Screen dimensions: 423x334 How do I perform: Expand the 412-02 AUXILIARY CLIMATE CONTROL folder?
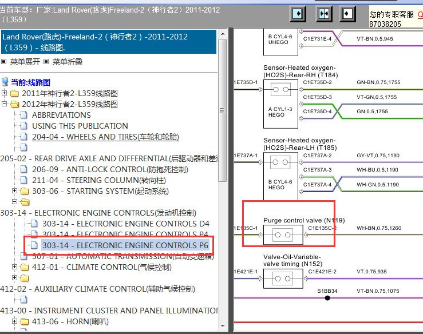(x=14, y=277)
